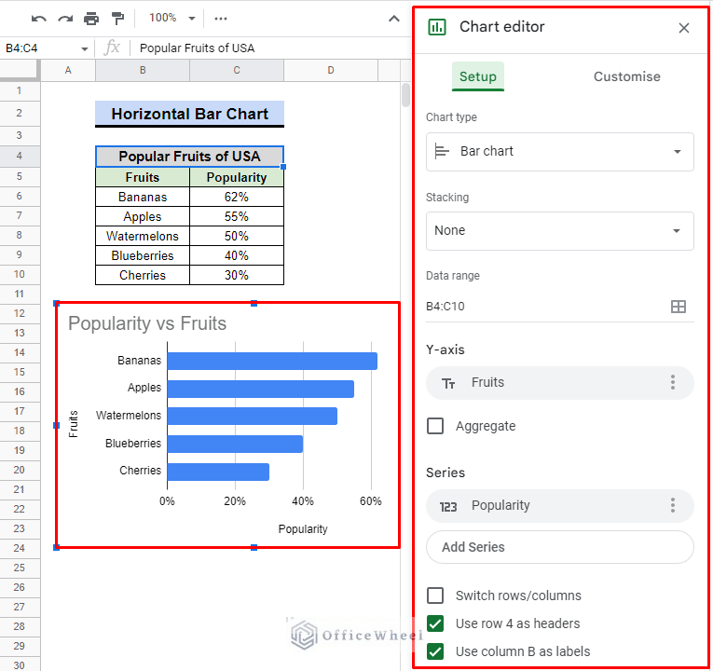The height and width of the screenshot is (671, 713).
Task: Click the Print icon
Action: 90,18
